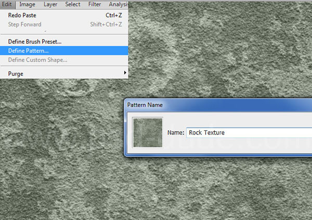Viewport: 312px width, 220px height.
Task: Choose Redo Paste from Edit menu
Action: click(64, 15)
